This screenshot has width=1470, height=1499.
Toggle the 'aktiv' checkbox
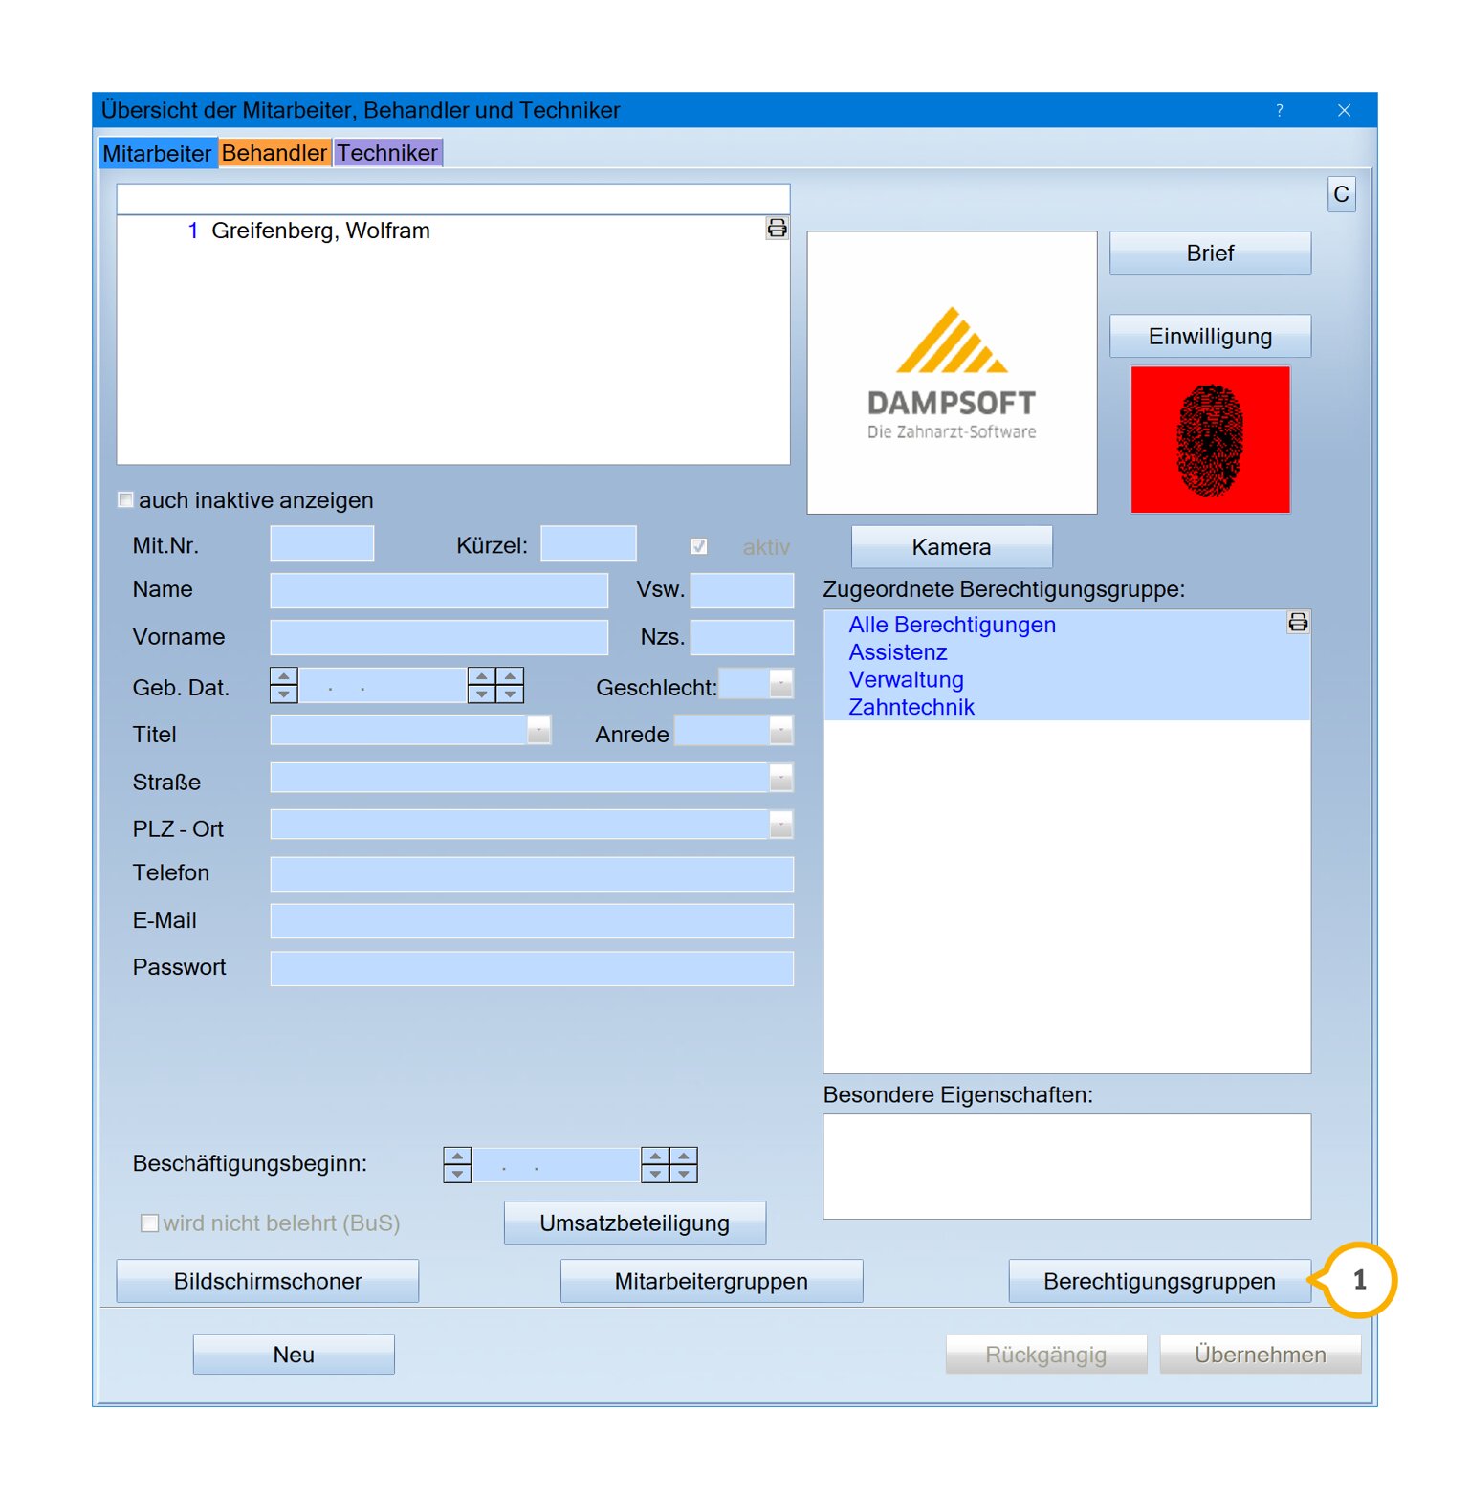point(699,546)
